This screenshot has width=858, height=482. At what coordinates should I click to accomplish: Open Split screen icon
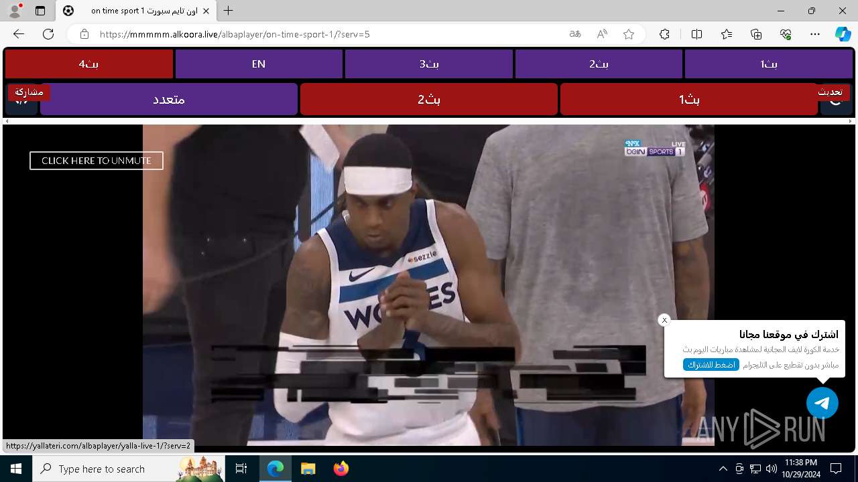tap(696, 34)
